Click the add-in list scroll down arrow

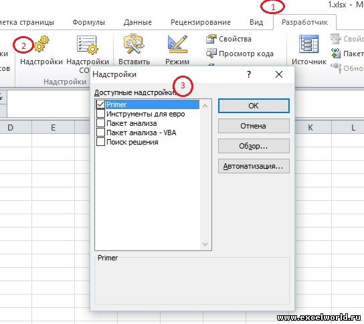pyautogui.click(x=205, y=244)
